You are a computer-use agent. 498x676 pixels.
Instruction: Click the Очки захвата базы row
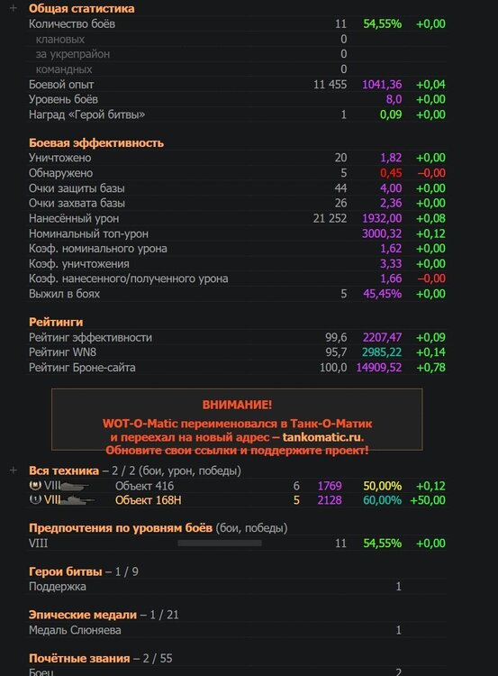point(237,203)
